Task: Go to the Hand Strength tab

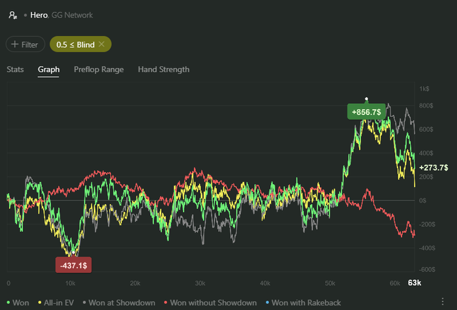Action: pyautogui.click(x=163, y=69)
